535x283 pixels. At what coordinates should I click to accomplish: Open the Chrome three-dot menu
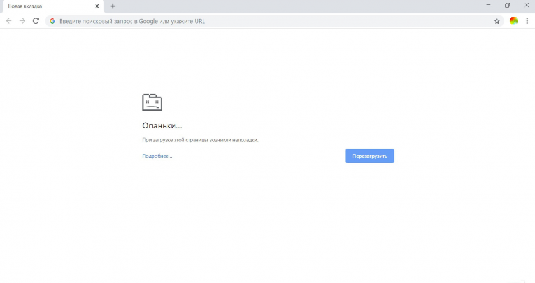click(x=527, y=21)
